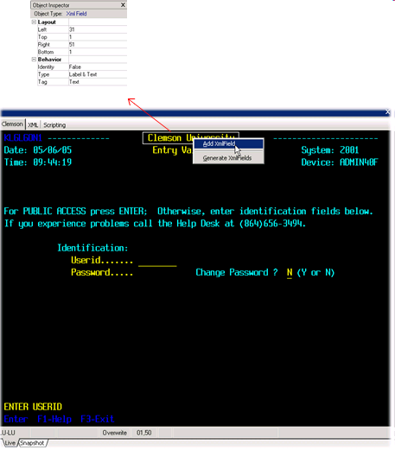The height and width of the screenshot is (450, 395).
Task: Select the Bottom property value field
Action: pyautogui.click(x=98, y=52)
